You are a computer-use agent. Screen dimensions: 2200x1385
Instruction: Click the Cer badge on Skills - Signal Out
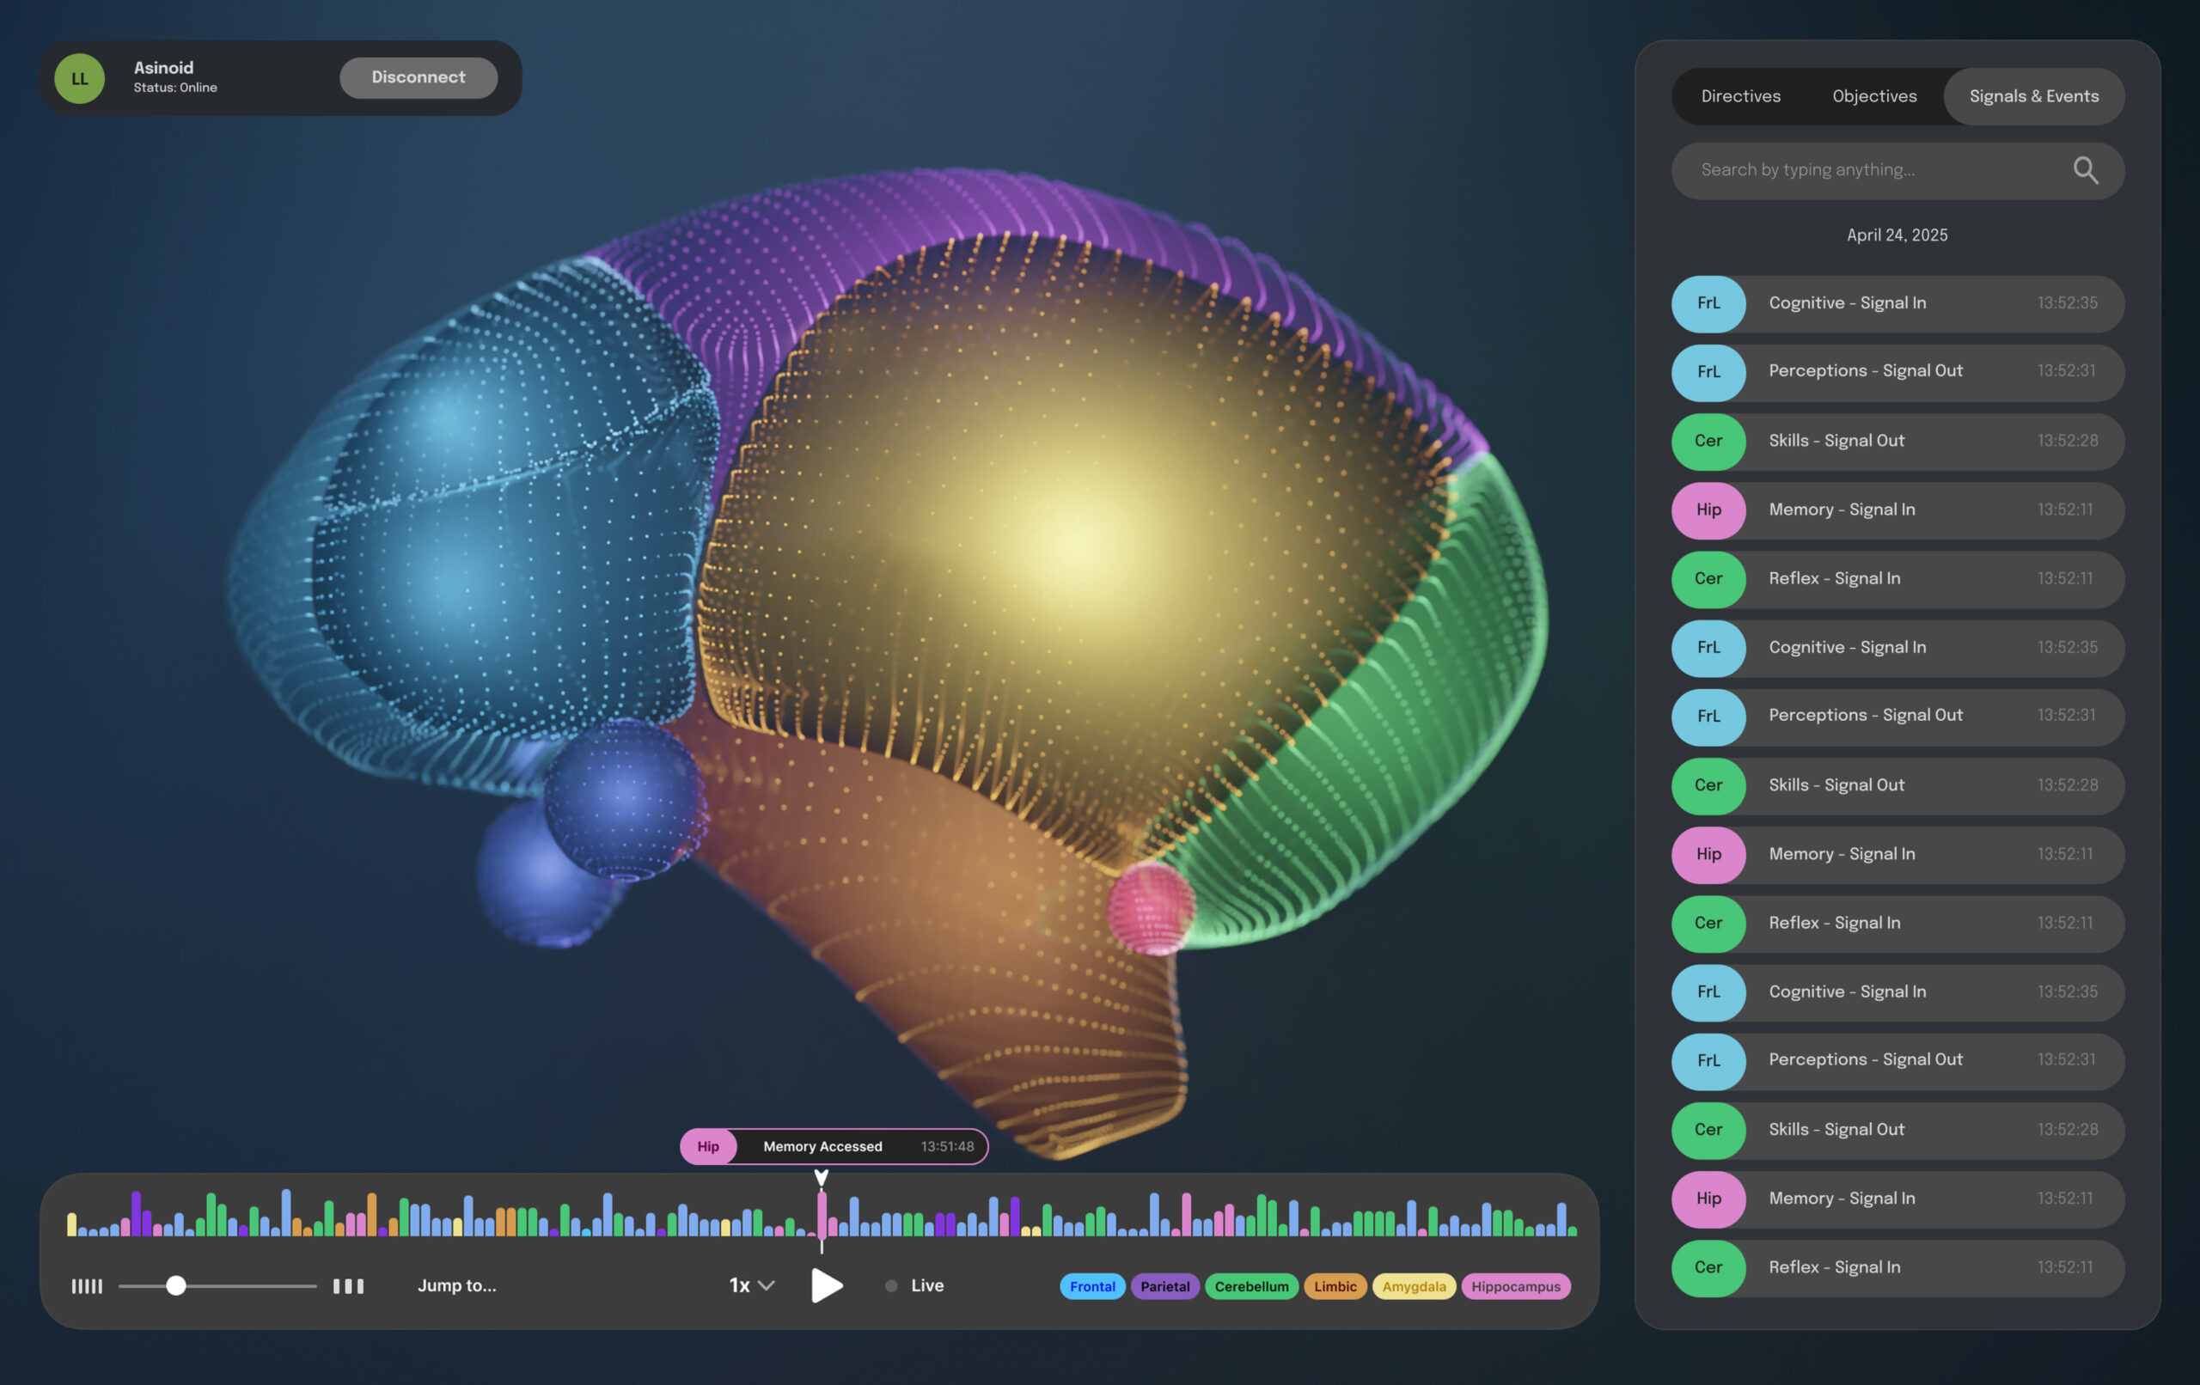1708,442
